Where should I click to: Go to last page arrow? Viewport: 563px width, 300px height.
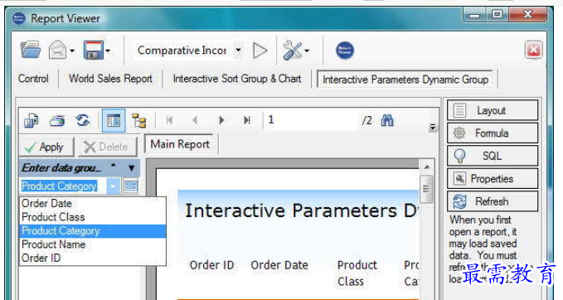(x=247, y=120)
